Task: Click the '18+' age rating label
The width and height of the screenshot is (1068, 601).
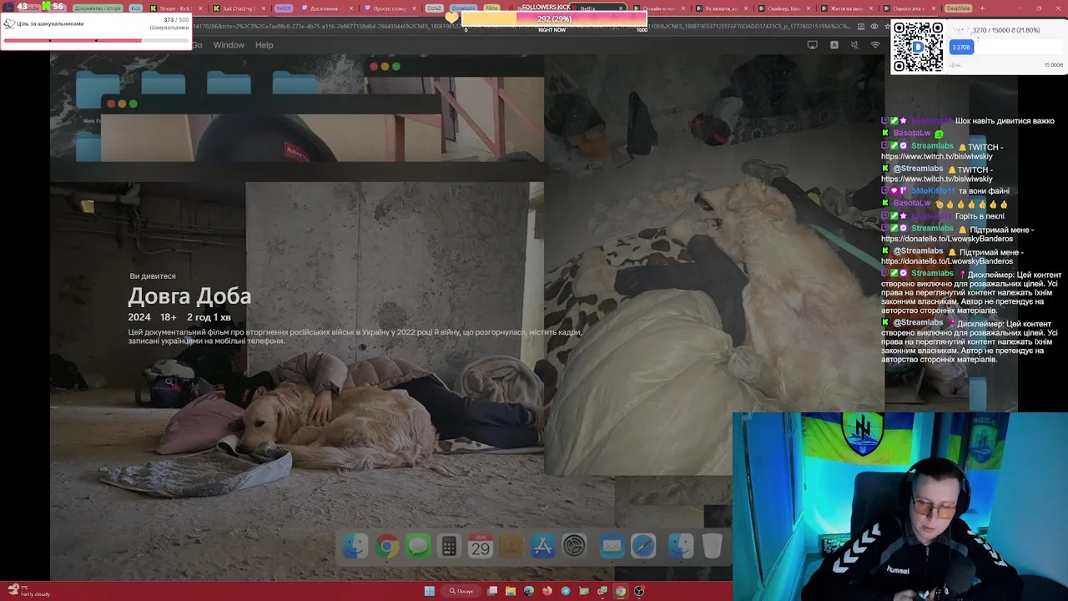Action: pyautogui.click(x=169, y=317)
